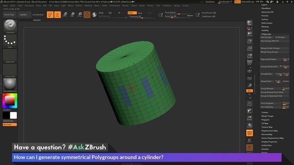The width and height of the screenshot is (294, 165).
Task: Enable Zsub mode
Action: point(140,13)
